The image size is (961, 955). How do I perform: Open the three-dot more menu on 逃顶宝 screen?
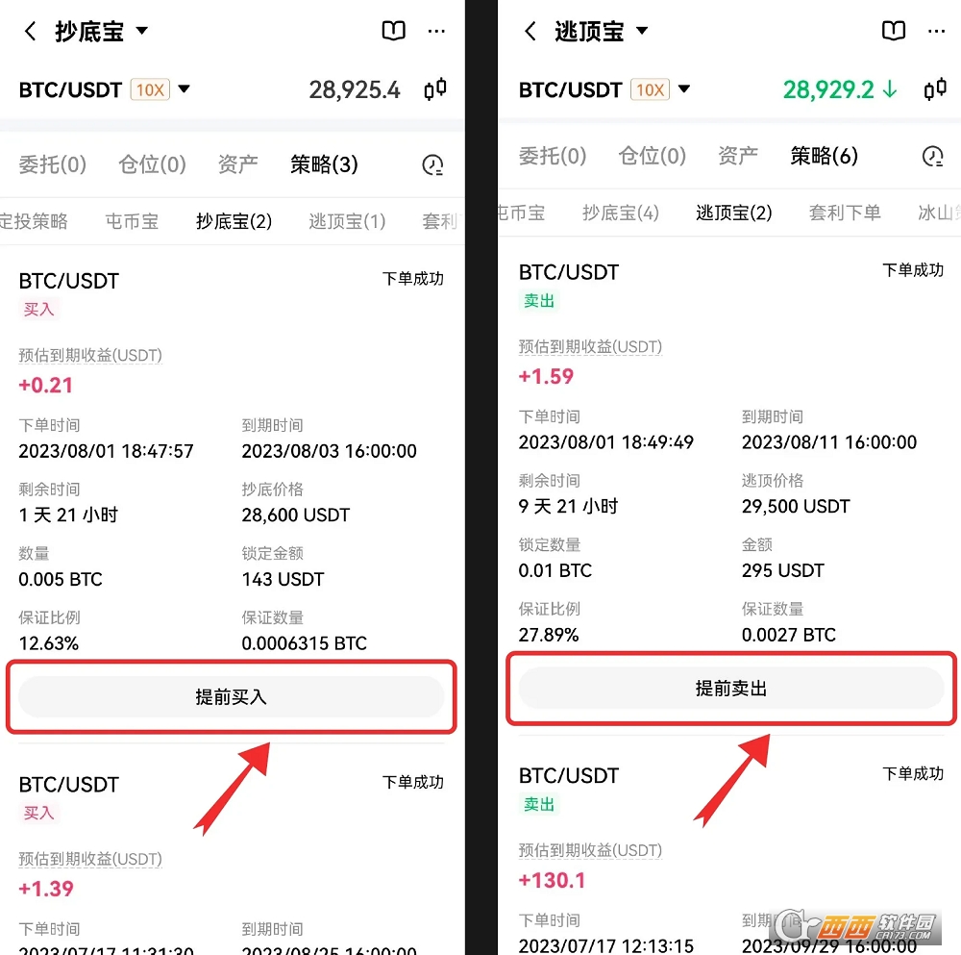pyautogui.click(x=936, y=31)
